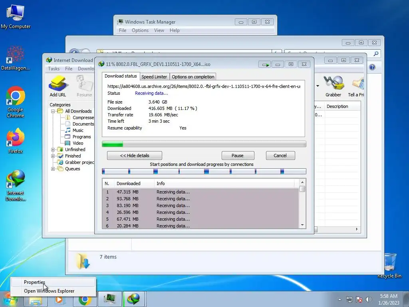The width and height of the screenshot is (409, 307).
Task: Click the help question mark icon in Explorer window
Action: pos(372,67)
